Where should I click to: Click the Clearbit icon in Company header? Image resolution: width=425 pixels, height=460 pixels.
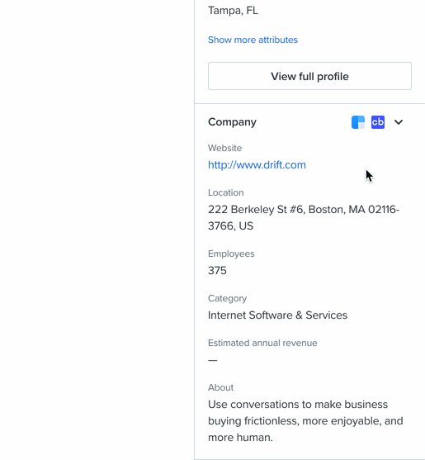358,122
